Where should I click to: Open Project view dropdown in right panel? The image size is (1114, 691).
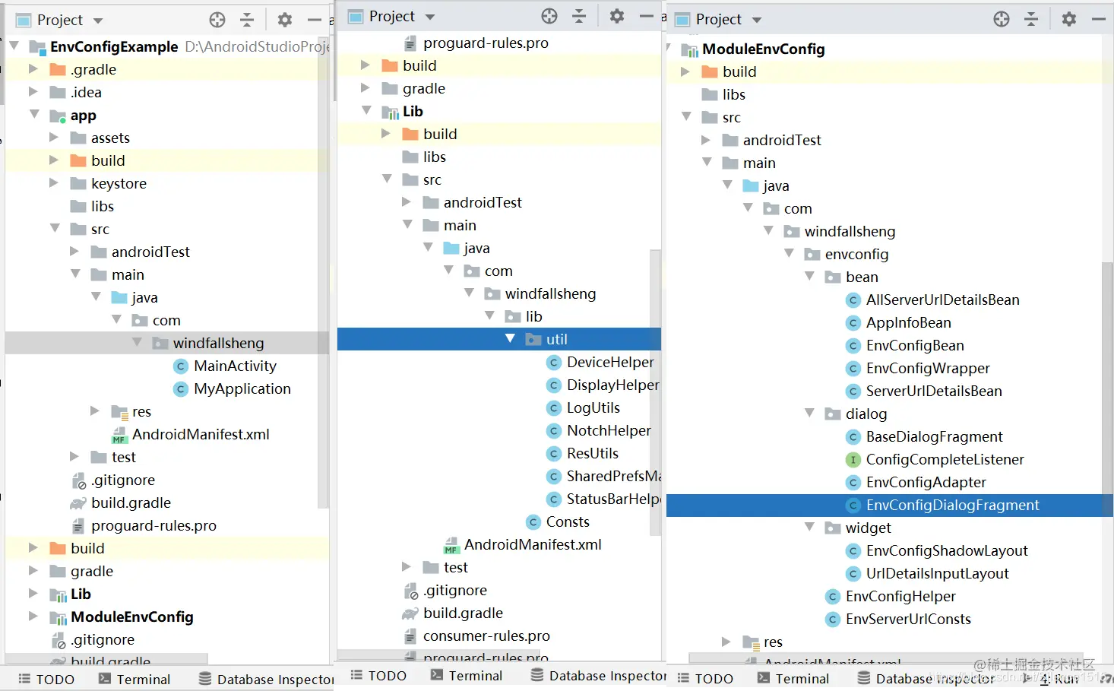tap(757, 20)
